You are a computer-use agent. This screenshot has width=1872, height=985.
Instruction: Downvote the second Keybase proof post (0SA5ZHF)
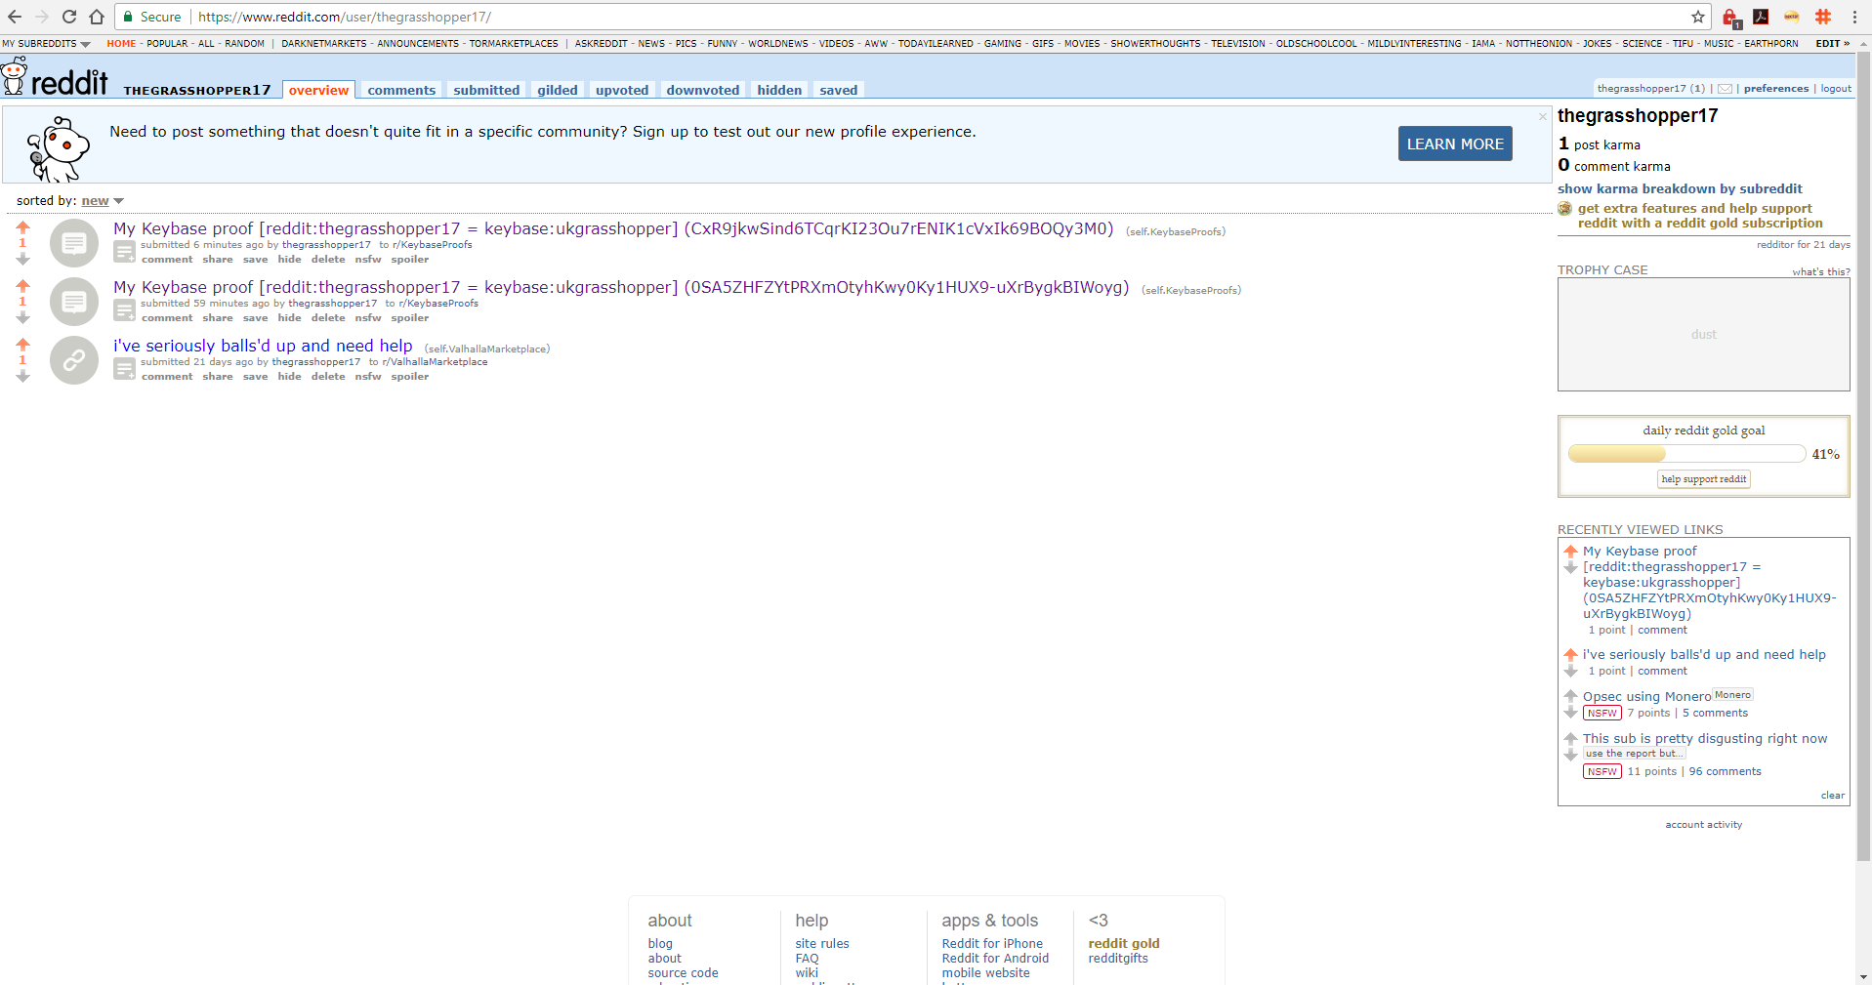23,318
